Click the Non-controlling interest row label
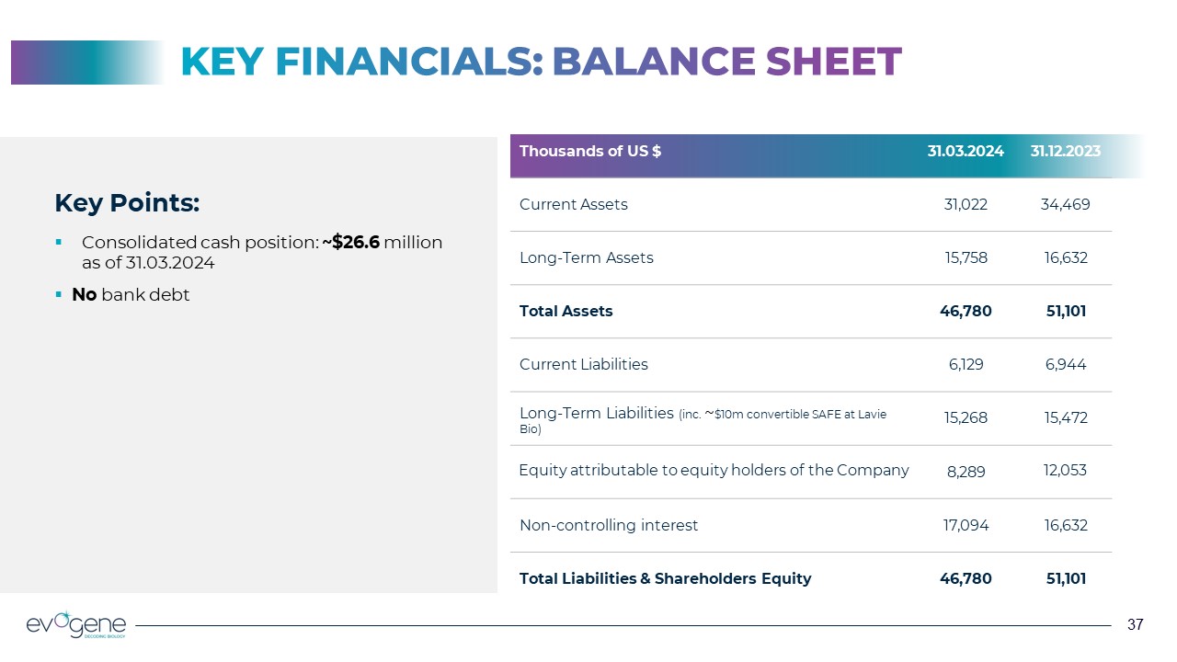 [609, 525]
